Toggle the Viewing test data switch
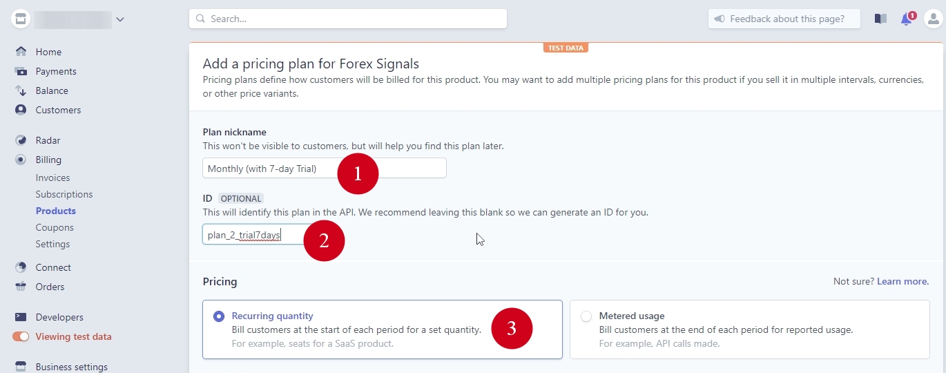 (21, 337)
